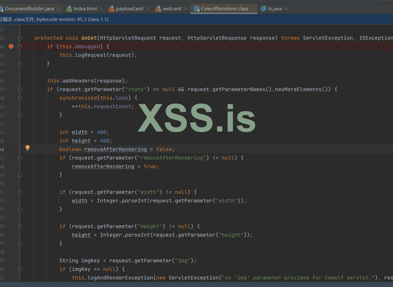This screenshot has width=393, height=287.
Task: Fold the if block checking "width" parameter
Action: [x=20, y=192]
